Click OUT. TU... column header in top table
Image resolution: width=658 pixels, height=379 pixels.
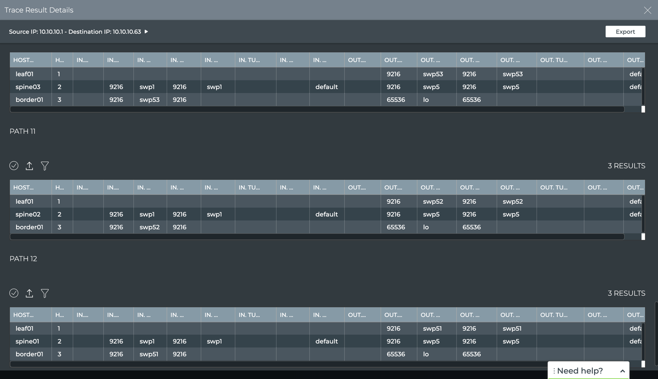coord(553,60)
